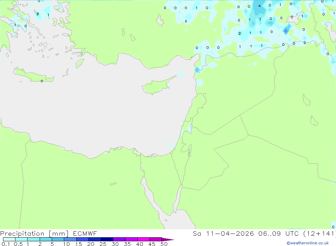Click the "ECMWF" model label
Image resolution: width=336 pixels, height=246 pixels.
(x=85, y=233)
